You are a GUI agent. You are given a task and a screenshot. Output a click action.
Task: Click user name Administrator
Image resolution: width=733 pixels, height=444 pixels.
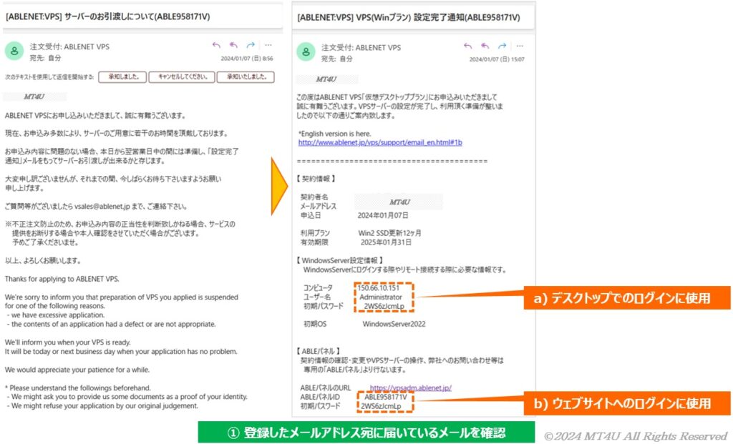point(381,297)
